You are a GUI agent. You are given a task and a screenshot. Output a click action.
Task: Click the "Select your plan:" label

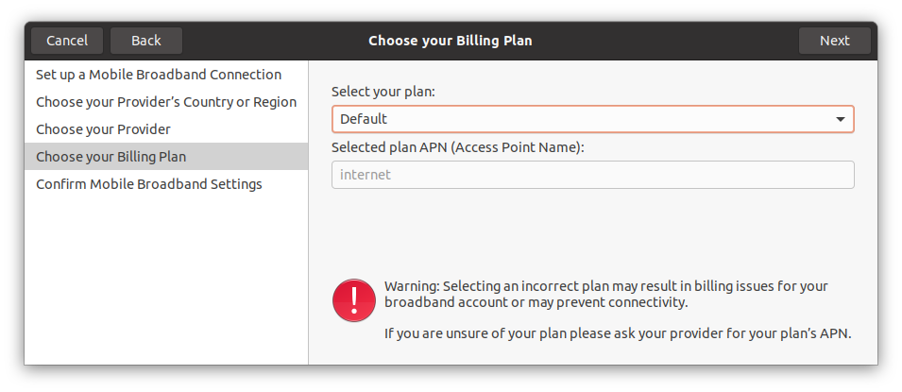coord(383,93)
